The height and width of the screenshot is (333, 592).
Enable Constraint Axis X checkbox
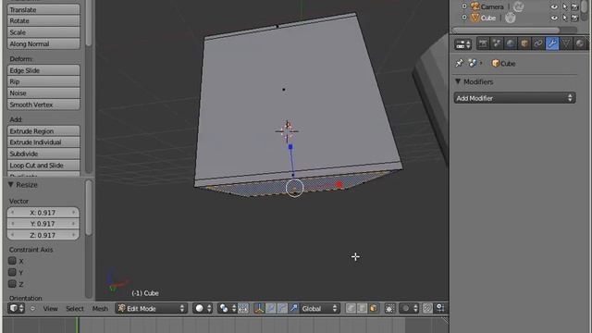pyautogui.click(x=12, y=261)
